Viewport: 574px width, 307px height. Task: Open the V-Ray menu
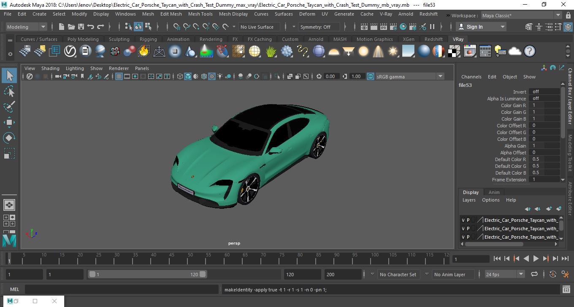(386, 14)
